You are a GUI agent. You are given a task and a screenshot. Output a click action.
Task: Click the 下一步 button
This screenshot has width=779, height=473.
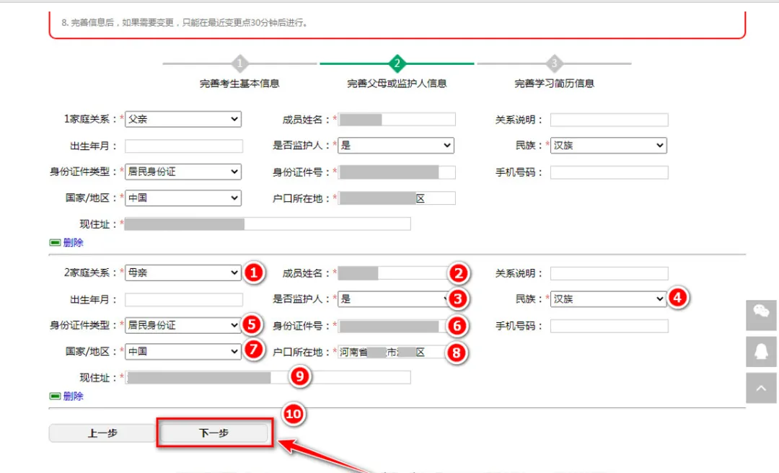click(x=214, y=433)
